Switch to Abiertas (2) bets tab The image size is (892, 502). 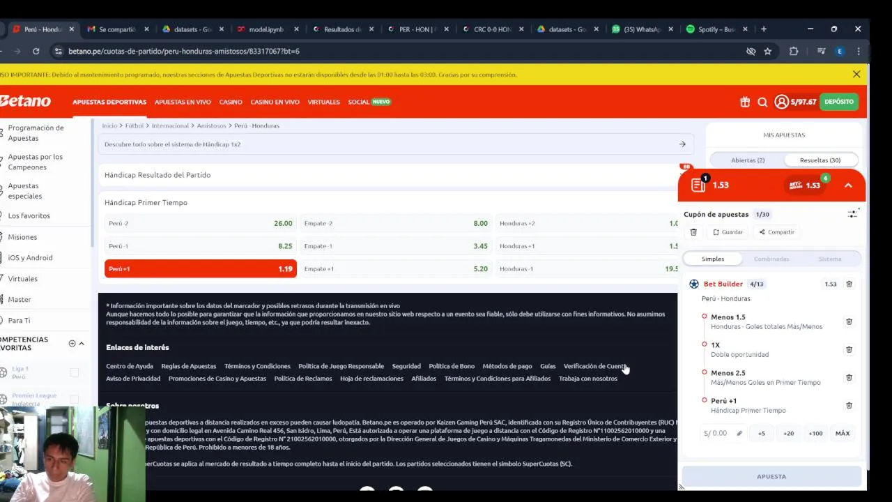(x=748, y=160)
